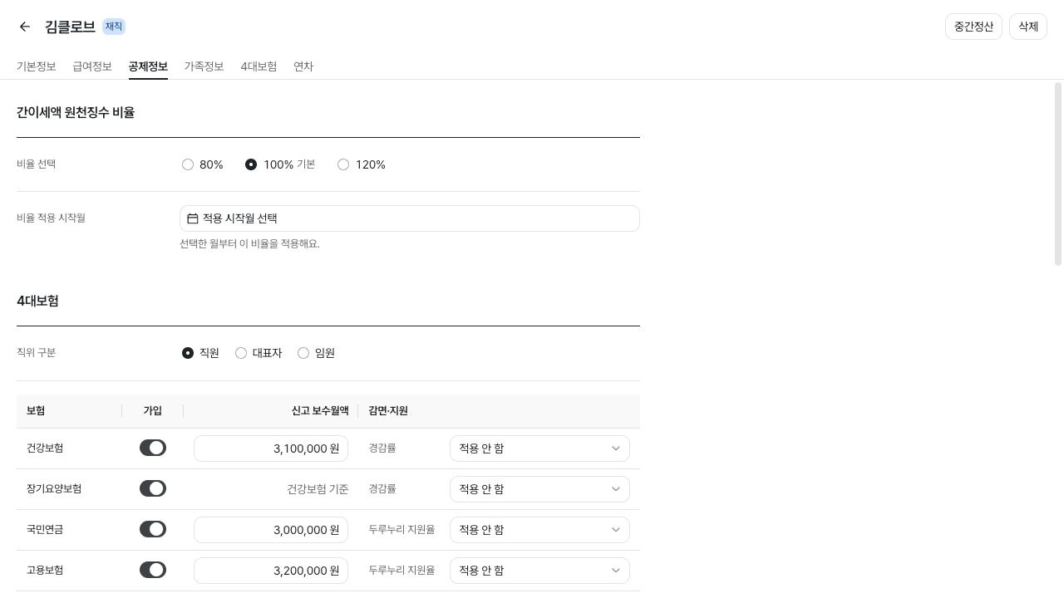Click helper text 선택한 월부터 이 비율을 적용해요
1064x598 pixels.
point(249,243)
